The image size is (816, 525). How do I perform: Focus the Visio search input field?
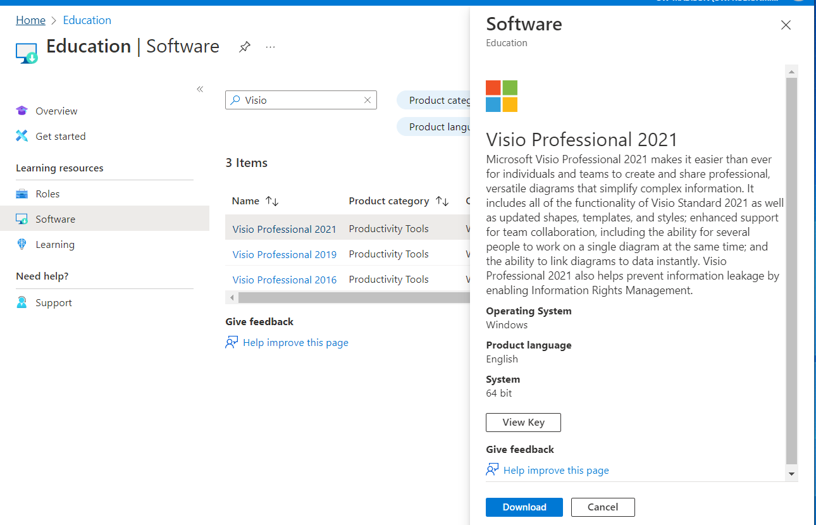(x=301, y=100)
